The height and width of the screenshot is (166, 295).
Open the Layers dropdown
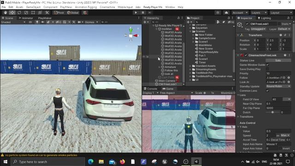tap(259, 12)
